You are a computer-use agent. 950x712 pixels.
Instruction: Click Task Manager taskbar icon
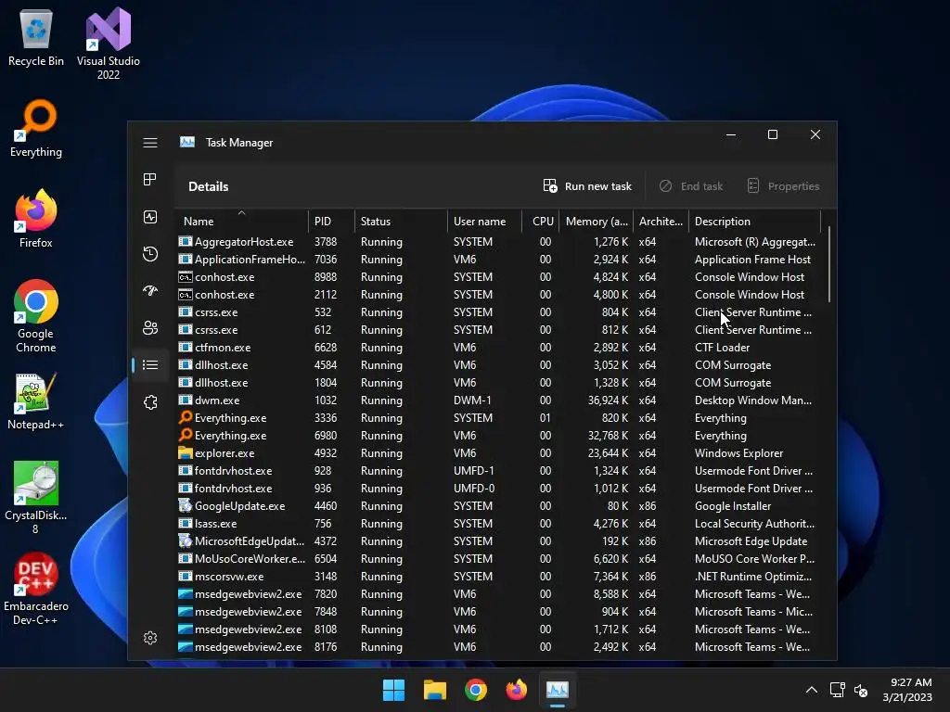[558, 690]
